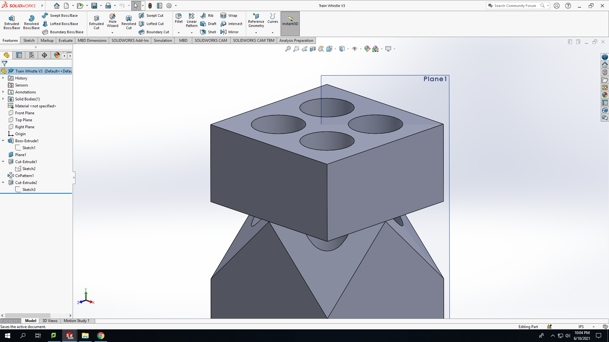Select the Front Plane item
Image resolution: width=609 pixels, height=342 pixels.
tap(25, 113)
